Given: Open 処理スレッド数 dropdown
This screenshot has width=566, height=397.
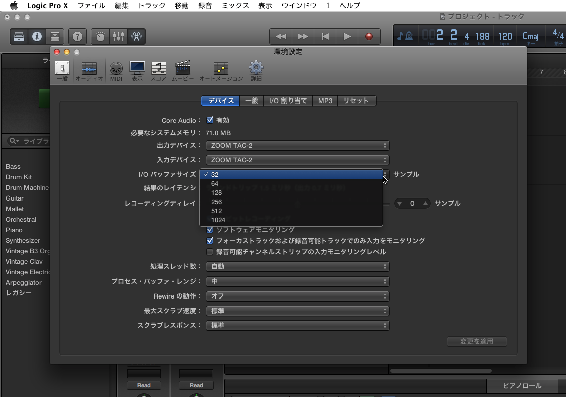Looking at the screenshot, I should [x=298, y=266].
